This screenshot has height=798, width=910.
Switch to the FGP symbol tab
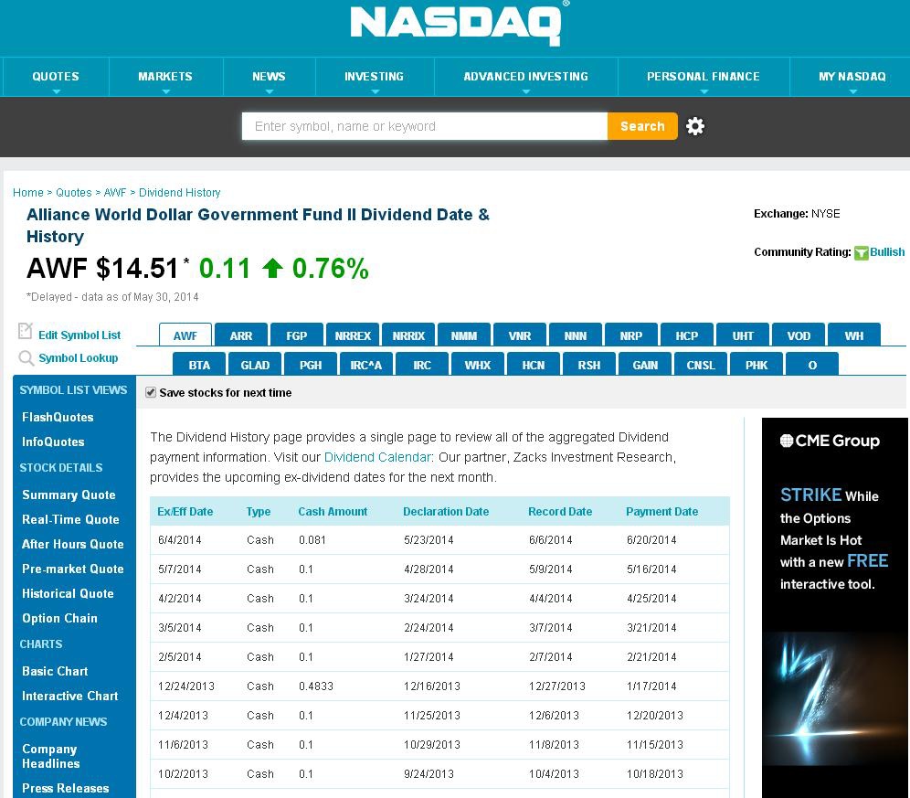coord(297,335)
